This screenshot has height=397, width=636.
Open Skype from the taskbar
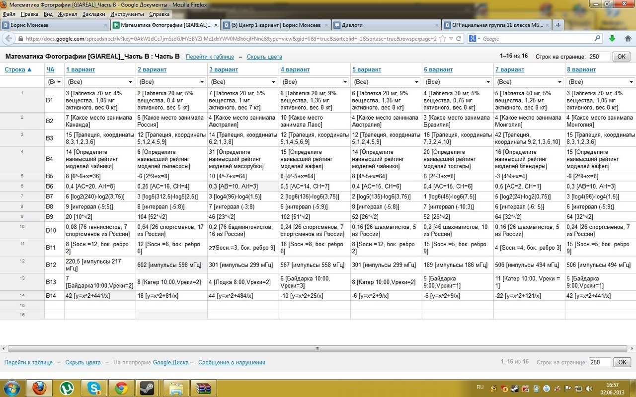[93, 388]
